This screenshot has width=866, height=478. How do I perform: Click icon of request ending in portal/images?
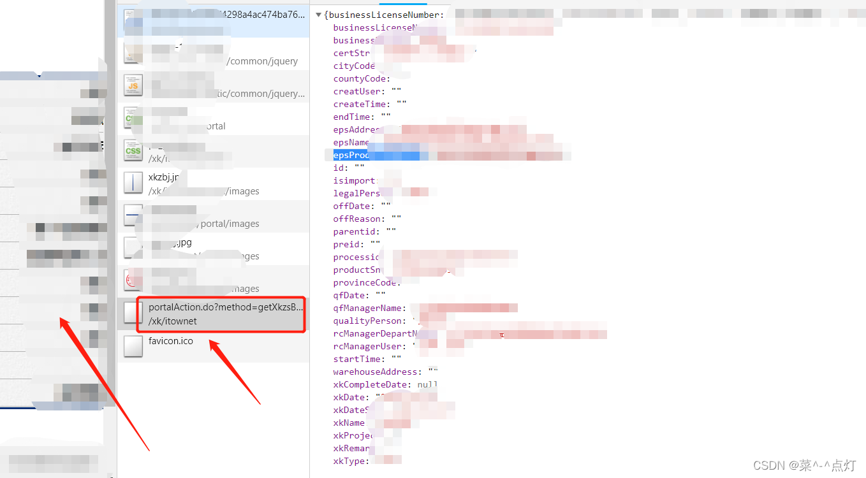pos(133,216)
